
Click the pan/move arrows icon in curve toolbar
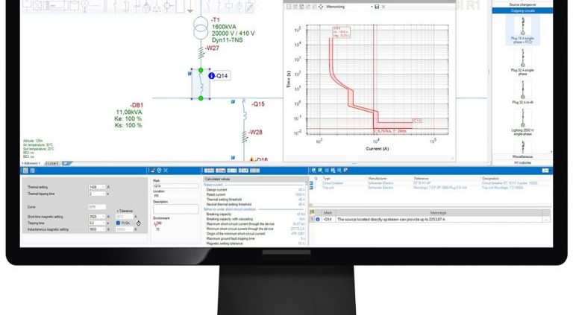click(x=321, y=7)
